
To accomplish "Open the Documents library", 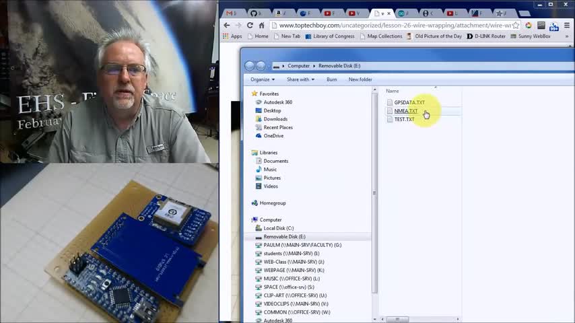I will [x=276, y=161].
